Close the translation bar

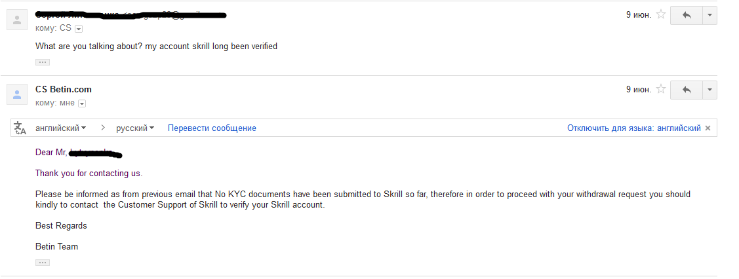(x=708, y=128)
